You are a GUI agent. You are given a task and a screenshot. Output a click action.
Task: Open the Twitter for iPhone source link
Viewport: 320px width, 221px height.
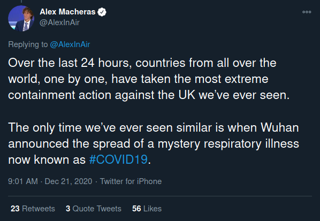tap(131, 181)
